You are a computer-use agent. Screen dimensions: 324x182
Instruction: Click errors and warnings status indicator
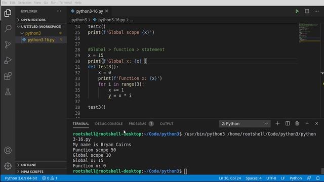50,178
